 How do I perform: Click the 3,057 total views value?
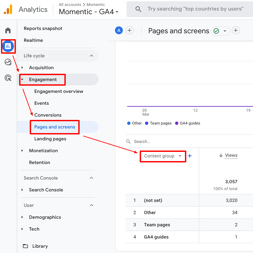coord(231,182)
